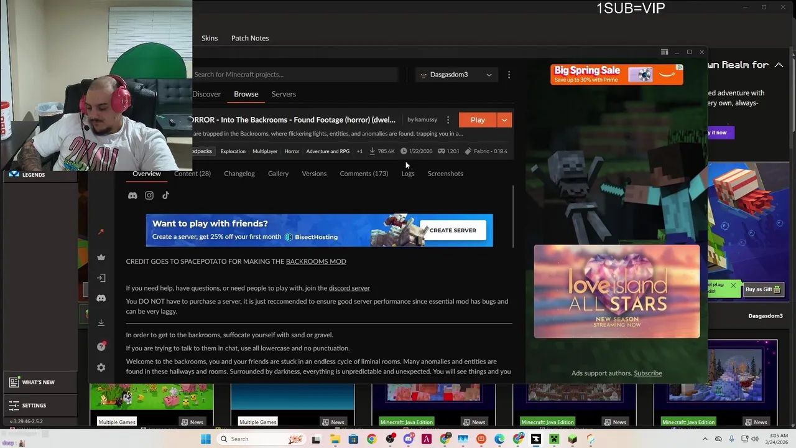Open the Instagram social link icon

click(x=149, y=195)
